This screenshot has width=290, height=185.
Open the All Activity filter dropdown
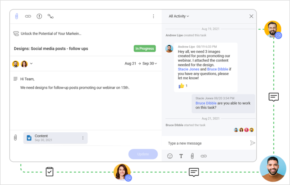click(x=179, y=16)
